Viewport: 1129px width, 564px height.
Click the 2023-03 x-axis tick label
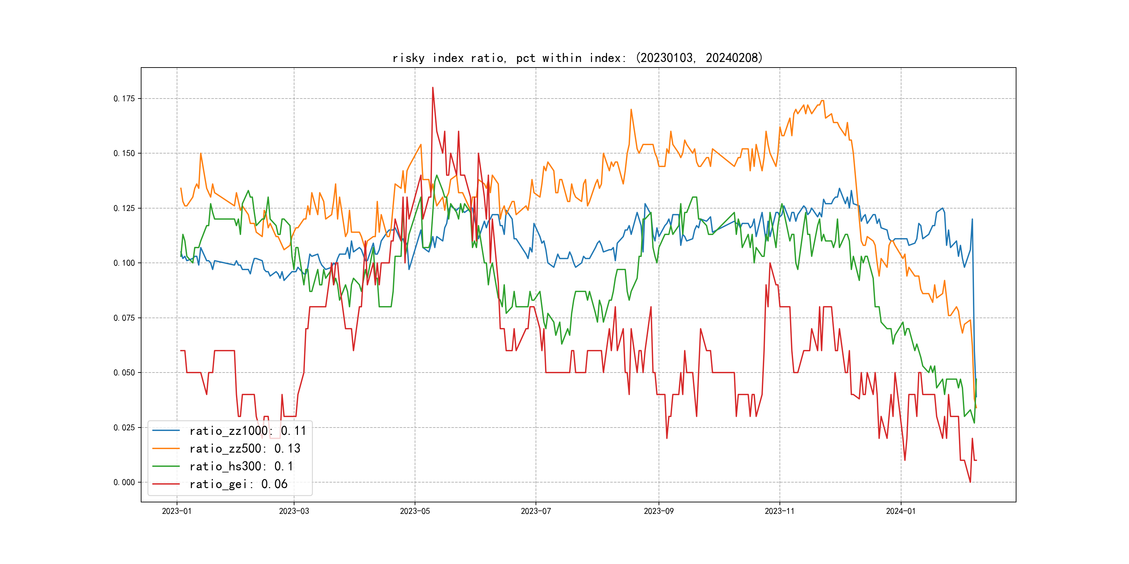coord(294,511)
